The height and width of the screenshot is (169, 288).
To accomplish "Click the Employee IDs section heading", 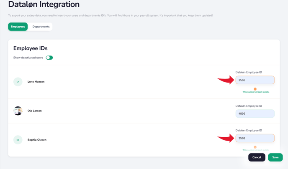I will point(31,48).
